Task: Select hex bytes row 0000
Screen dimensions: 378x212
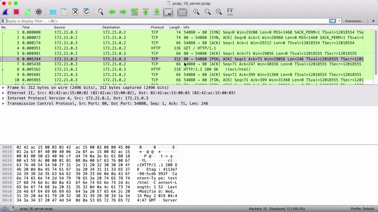Action: click(x=73, y=147)
